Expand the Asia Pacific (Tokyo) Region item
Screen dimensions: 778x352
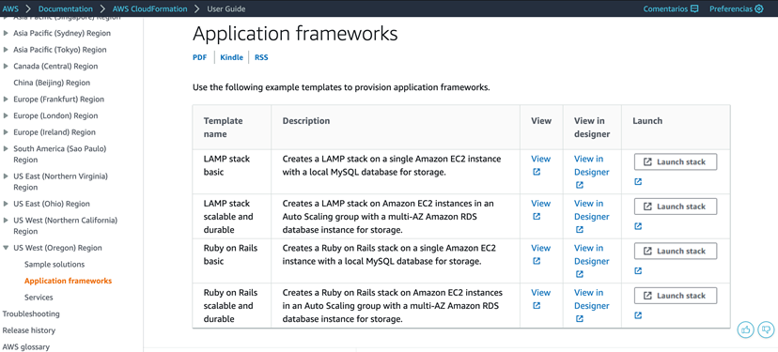pyautogui.click(x=6, y=50)
